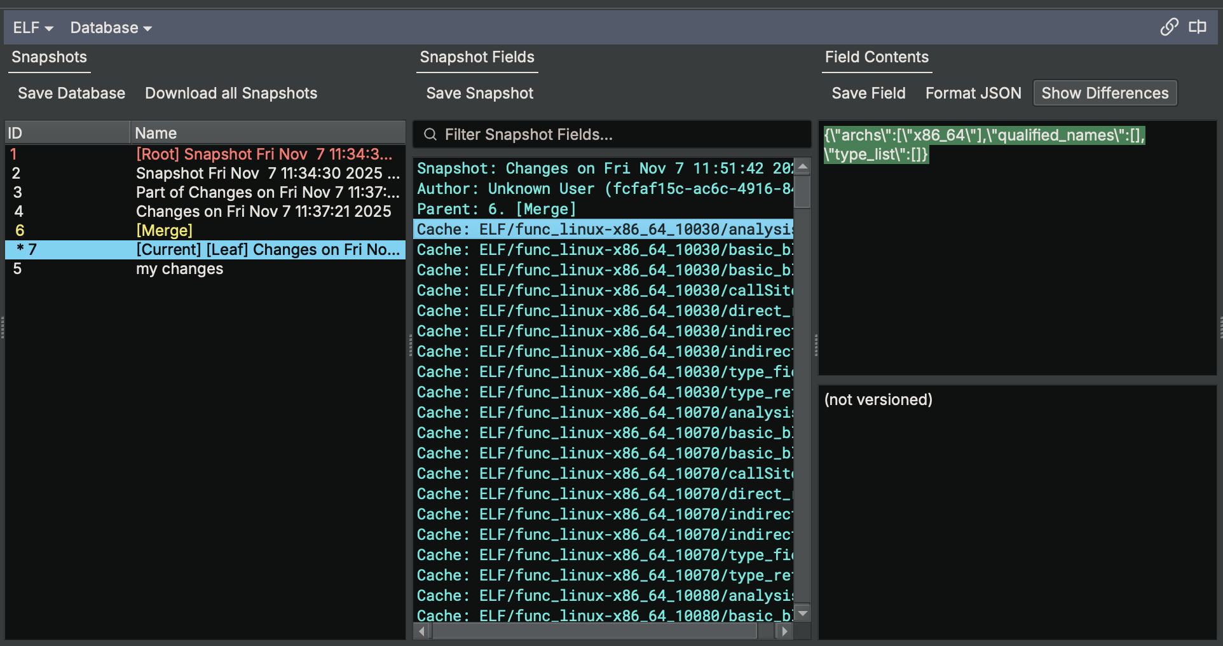Image resolution: width=1223 pixels, height=646 pixels.
Task: Click the link chain icon
Action: [x=1169, y=27]
